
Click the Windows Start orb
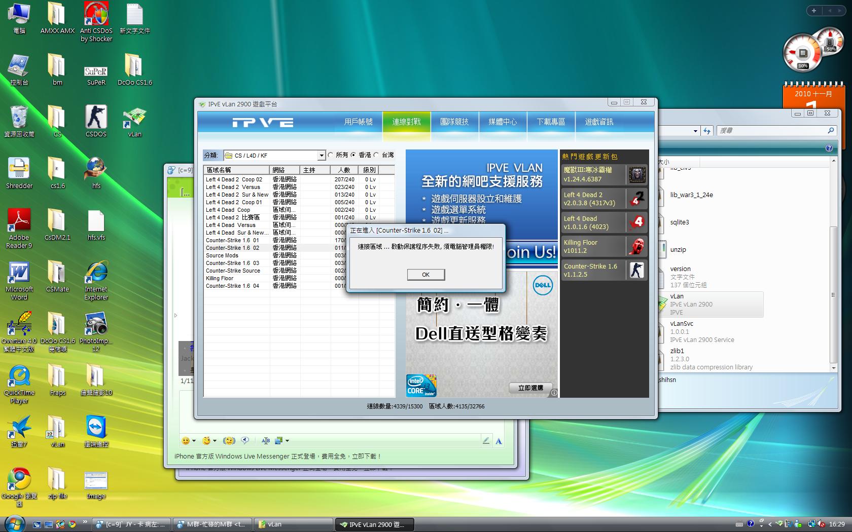click(x=14, y=523)
